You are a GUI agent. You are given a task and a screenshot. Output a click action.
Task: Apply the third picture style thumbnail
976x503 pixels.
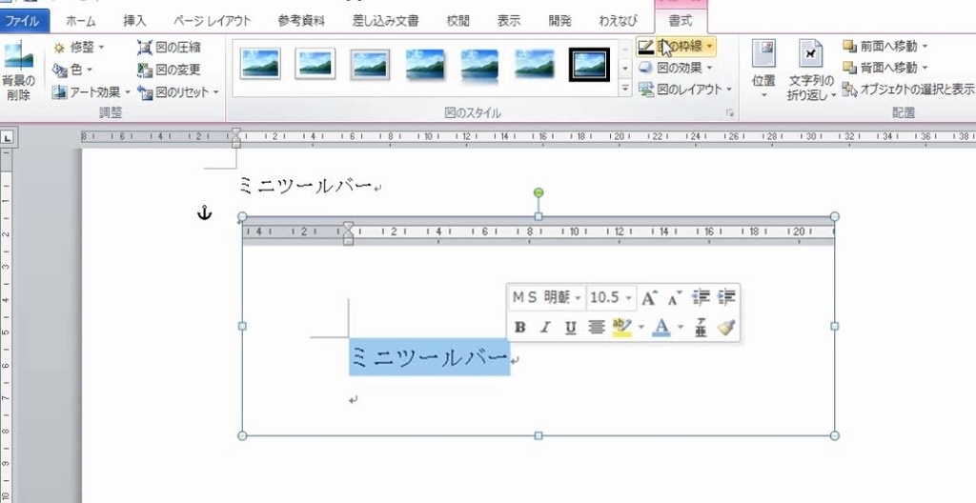370,64
